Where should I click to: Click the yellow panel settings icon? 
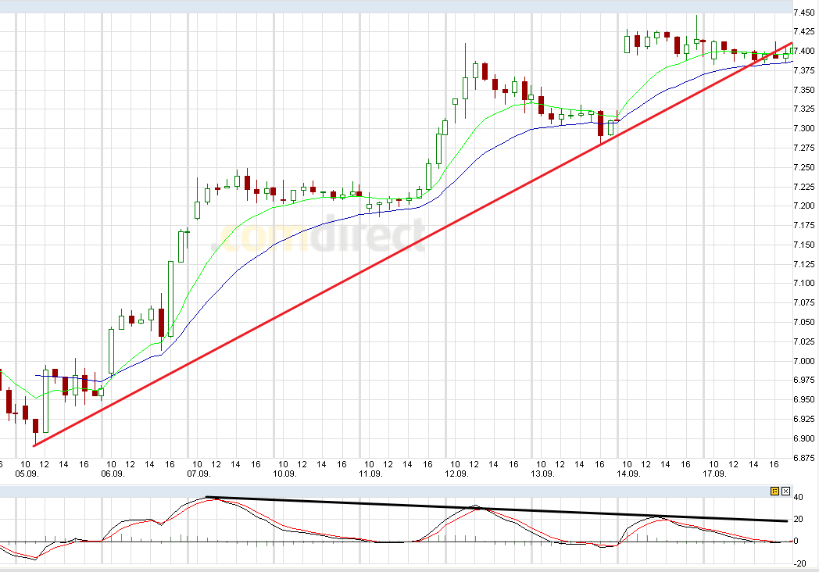point(774,491)
